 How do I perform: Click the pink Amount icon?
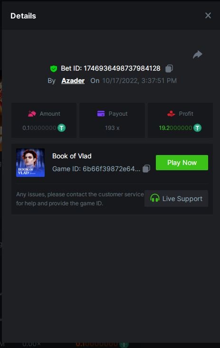click(x=32, y=114)
